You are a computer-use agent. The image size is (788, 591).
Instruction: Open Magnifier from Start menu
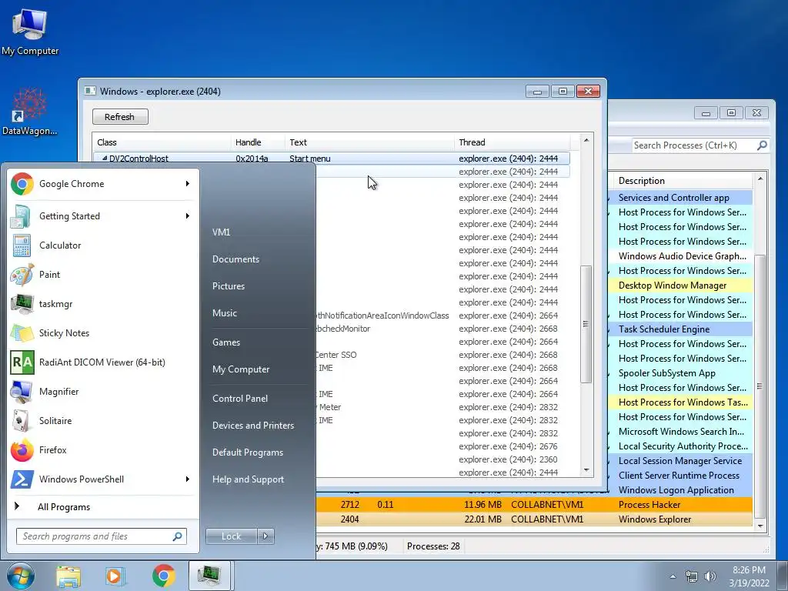(x=102, y=392)
